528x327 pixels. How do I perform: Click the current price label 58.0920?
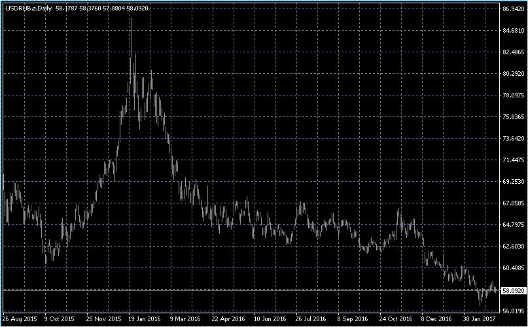pyautogui.click(x=513, y=290)
